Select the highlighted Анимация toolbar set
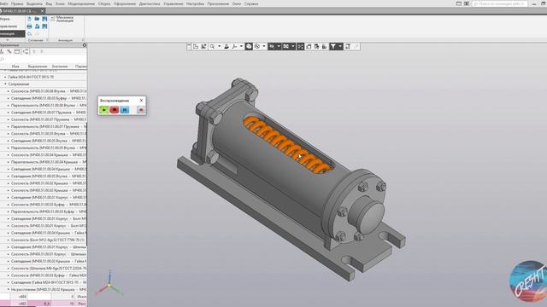This screenshot has height=307, width=547. 12,34
